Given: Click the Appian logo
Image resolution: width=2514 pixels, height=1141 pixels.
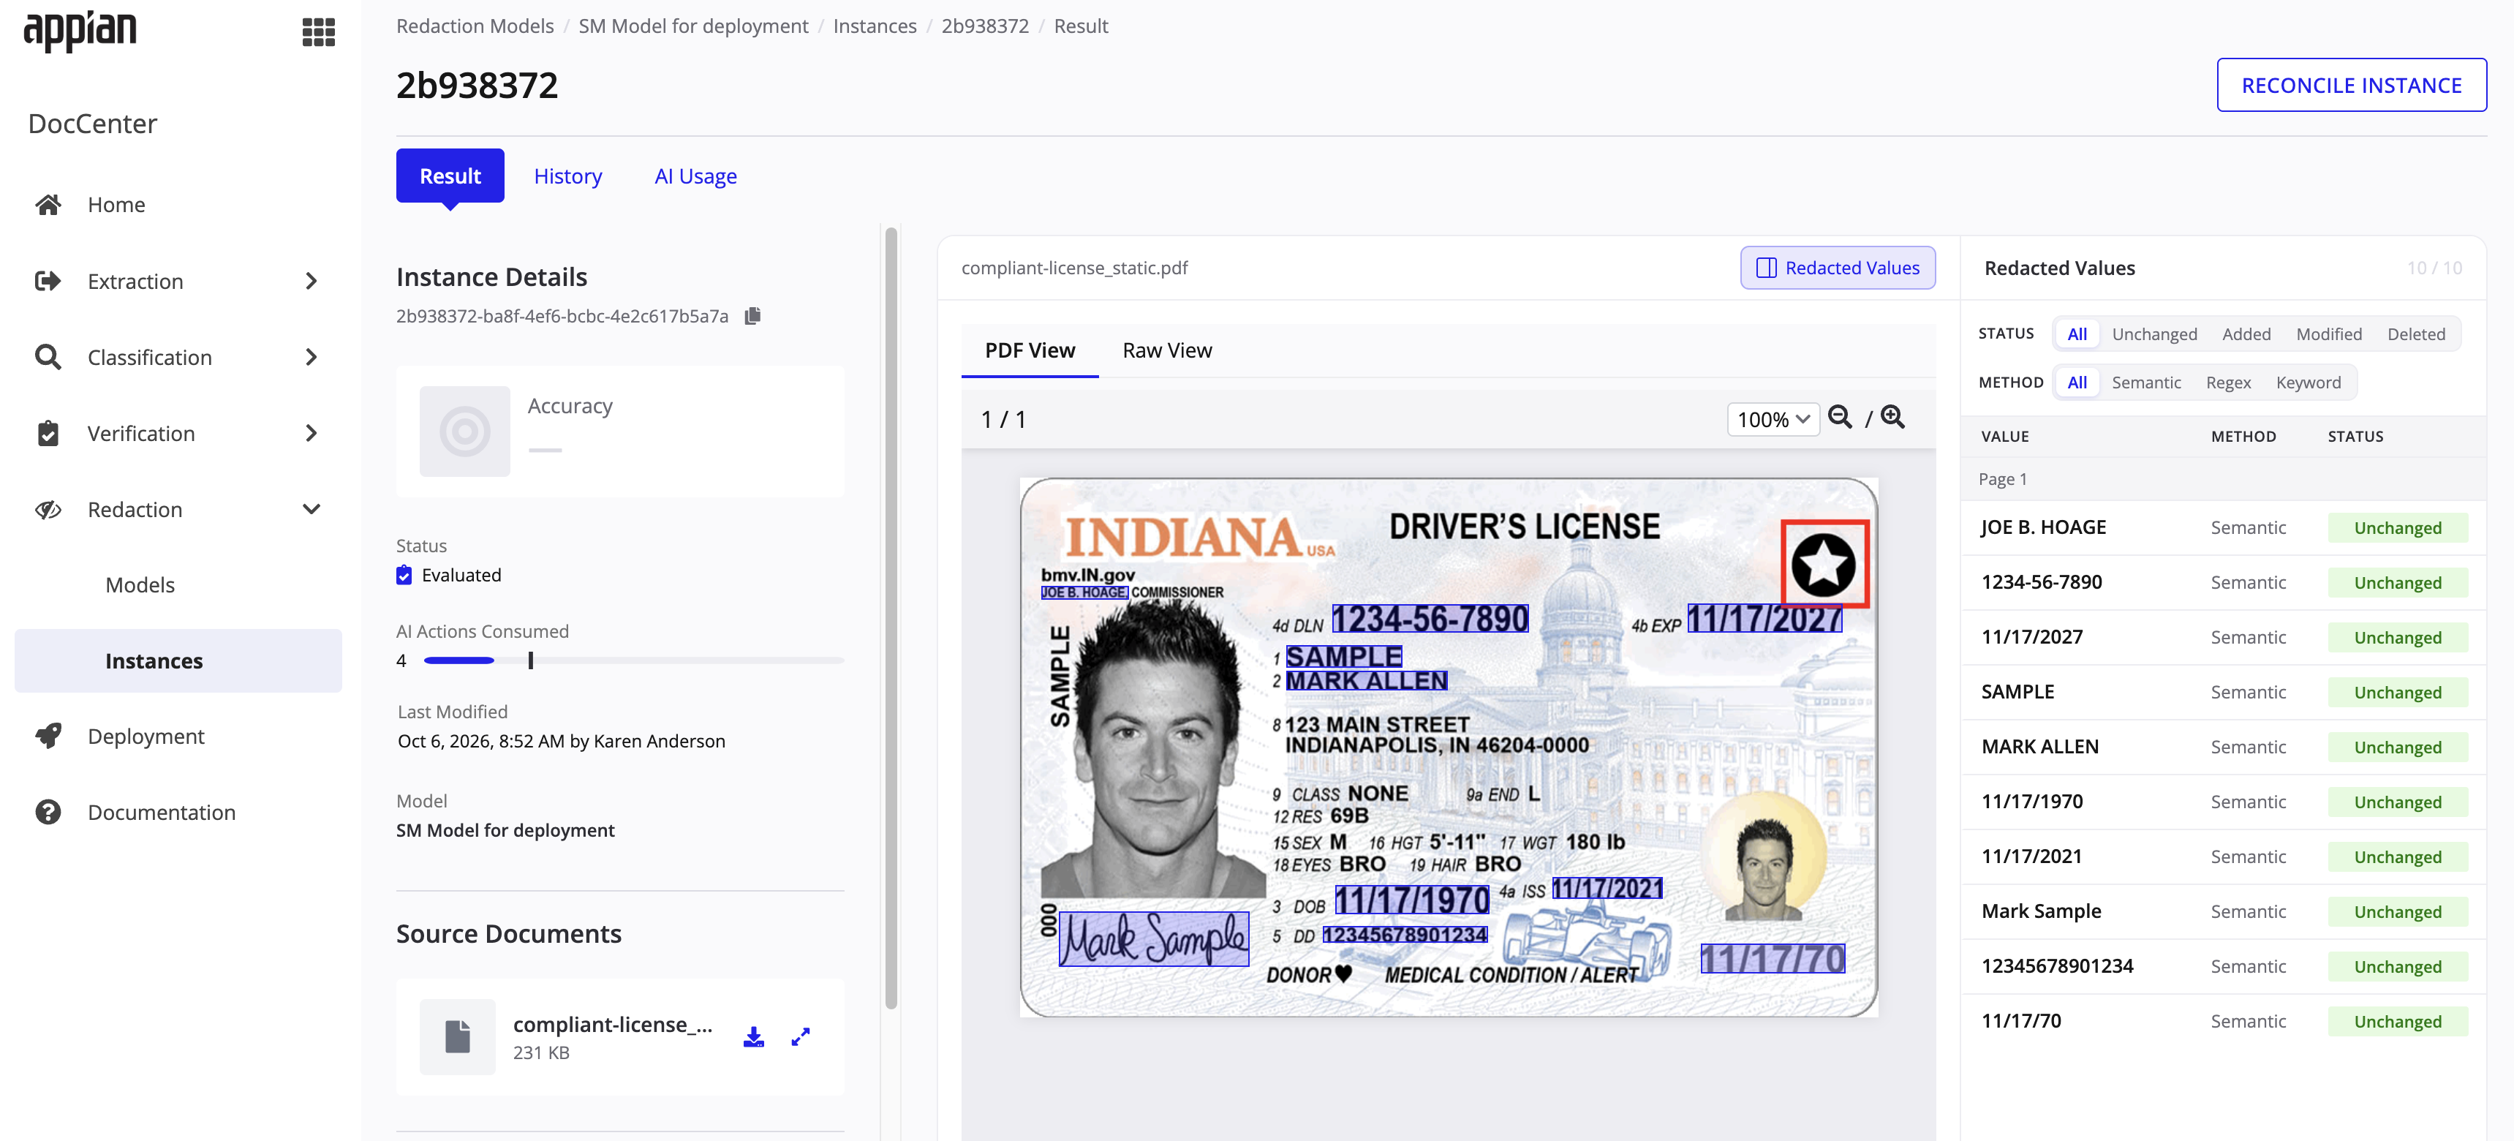Looking at the screenshot, I should (x=80, y=31).
